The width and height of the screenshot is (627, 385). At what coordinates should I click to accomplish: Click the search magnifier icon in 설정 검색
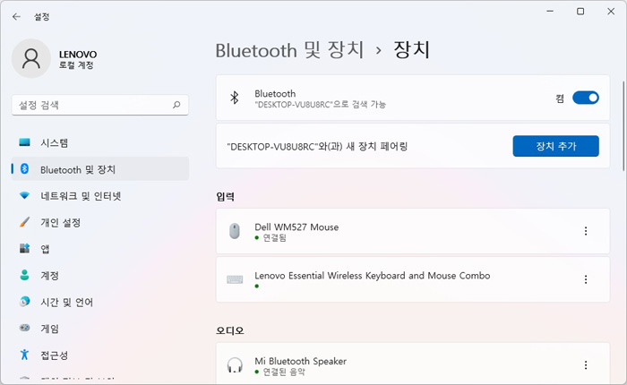click(x=176, y=105)
